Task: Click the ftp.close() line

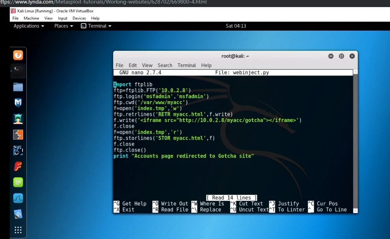Action: click(130, 150)
